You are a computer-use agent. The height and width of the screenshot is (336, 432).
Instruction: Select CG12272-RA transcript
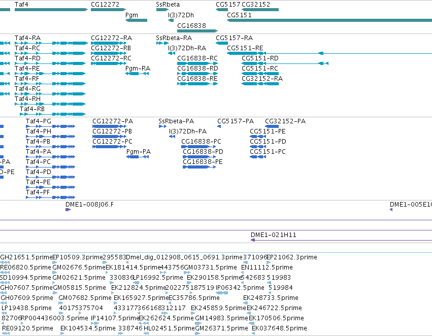tap(109, 43)
